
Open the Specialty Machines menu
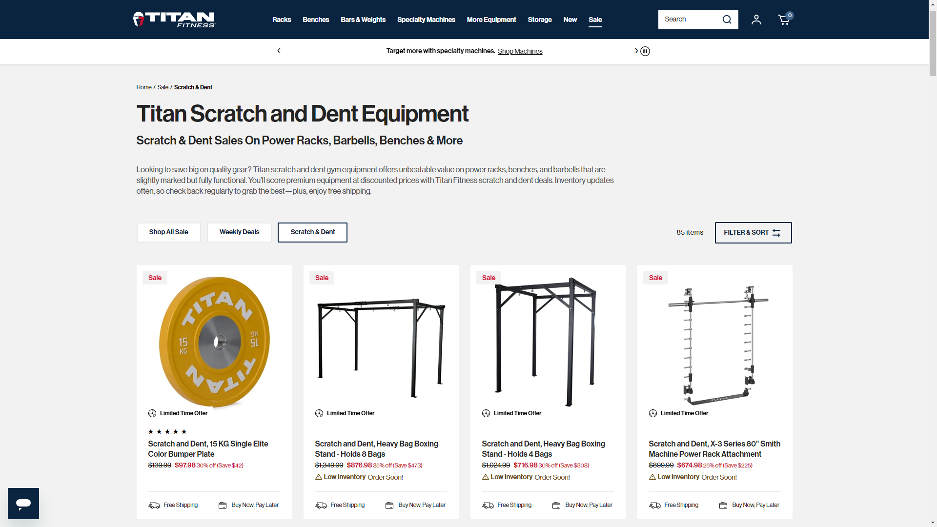[x=426, y=20]
